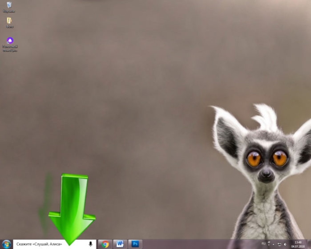Open the network connection tray icon

(279, 244)
